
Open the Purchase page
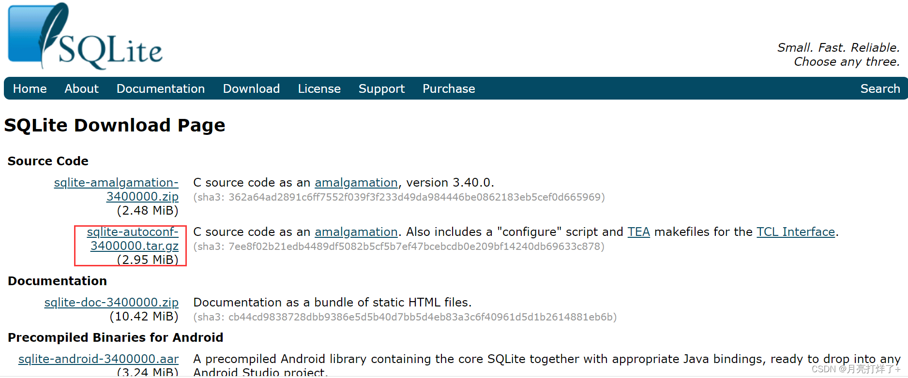pyautogui.click(x=449, y=89)
